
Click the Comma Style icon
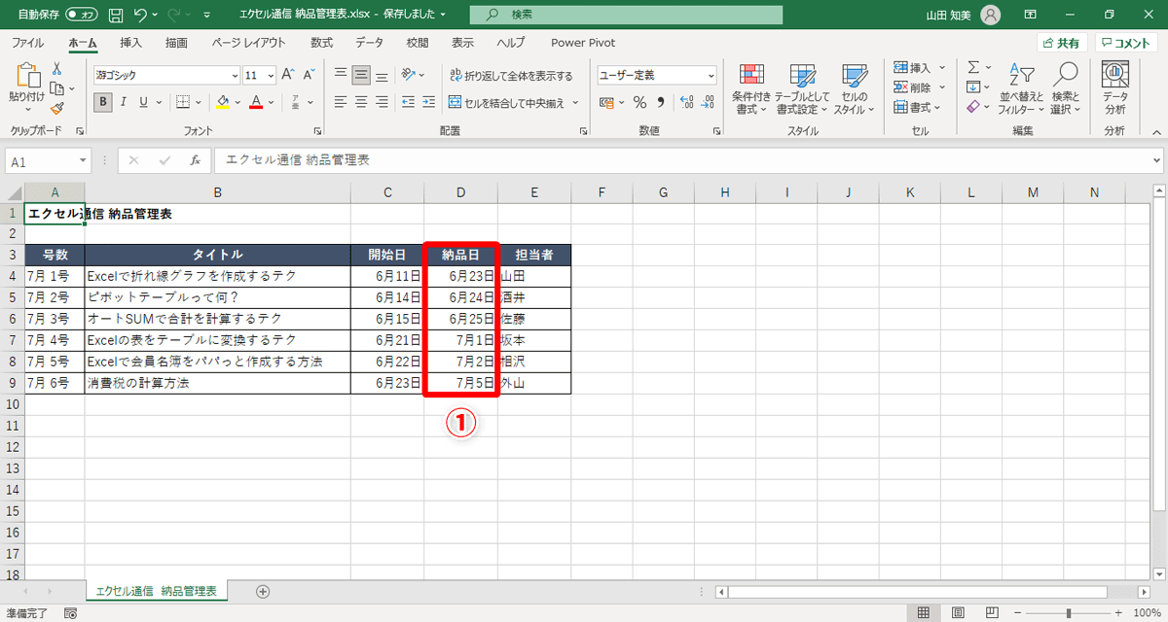(661, 101)
